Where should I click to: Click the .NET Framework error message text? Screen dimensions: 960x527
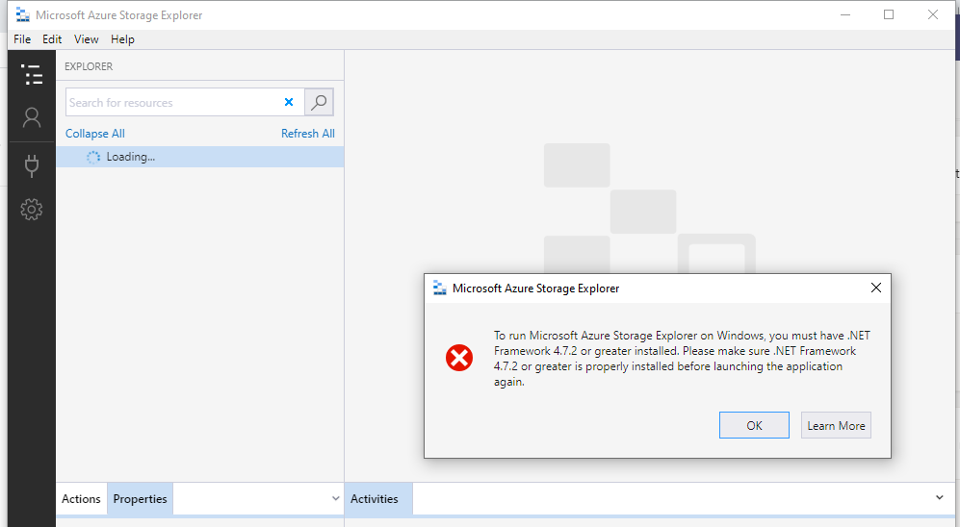[x=682, y=359]
